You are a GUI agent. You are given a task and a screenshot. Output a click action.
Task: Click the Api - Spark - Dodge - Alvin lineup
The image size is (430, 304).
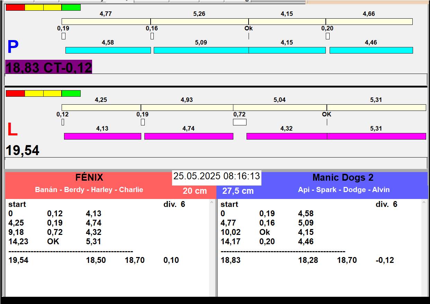click(x=343, y=190)
